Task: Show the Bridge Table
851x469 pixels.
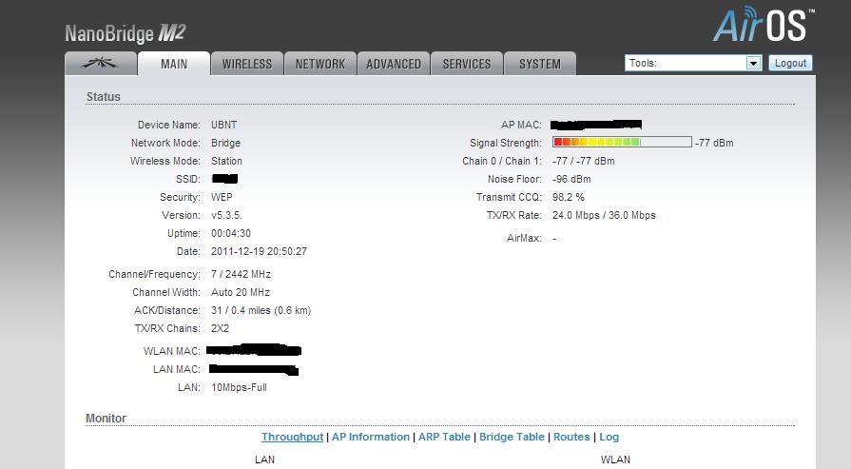Action: pyautogui.click(x=512, y=437)
